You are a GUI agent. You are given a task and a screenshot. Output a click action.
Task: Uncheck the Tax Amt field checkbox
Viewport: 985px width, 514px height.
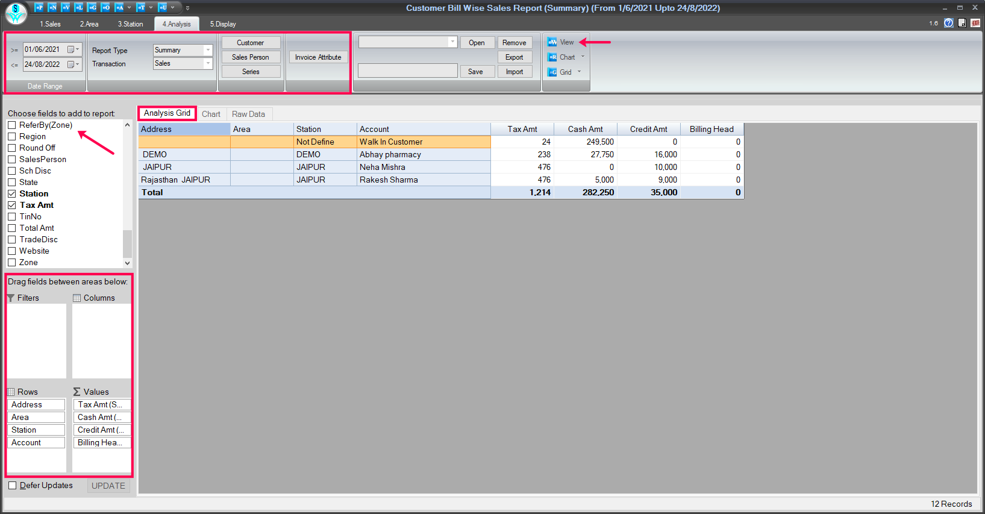pyautogui.click(x=11, y=205)
